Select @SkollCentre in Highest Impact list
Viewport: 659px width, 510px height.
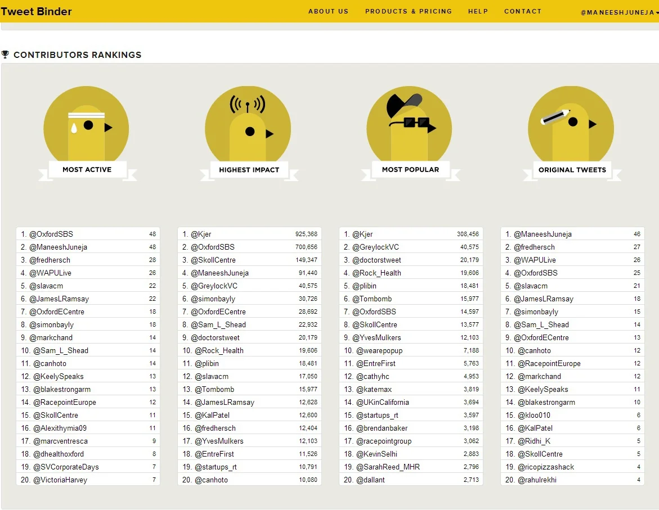[213, 260]
